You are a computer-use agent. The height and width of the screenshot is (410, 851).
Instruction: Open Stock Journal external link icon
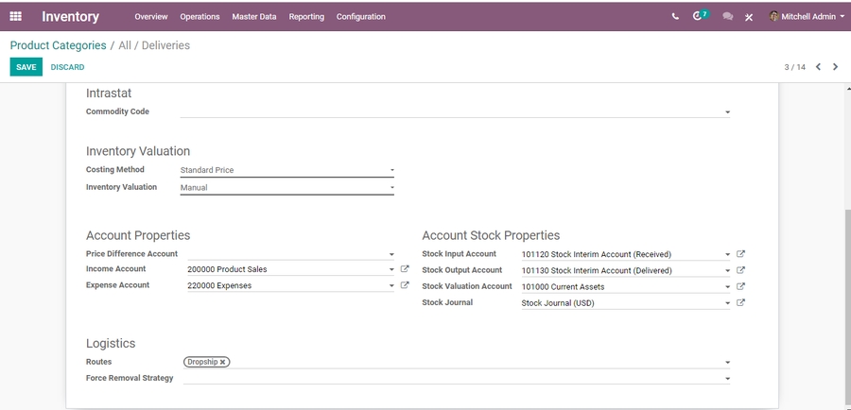click(x=741, y=303)
